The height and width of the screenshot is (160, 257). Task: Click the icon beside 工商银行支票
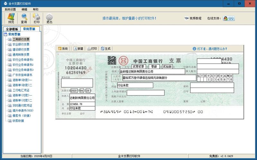10,39
